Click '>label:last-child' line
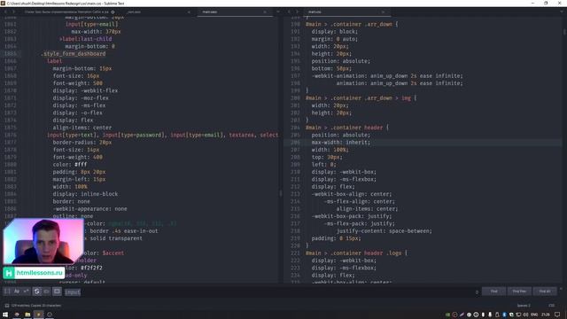The height and width of the screenshot is (319, 567). [85, 39]
